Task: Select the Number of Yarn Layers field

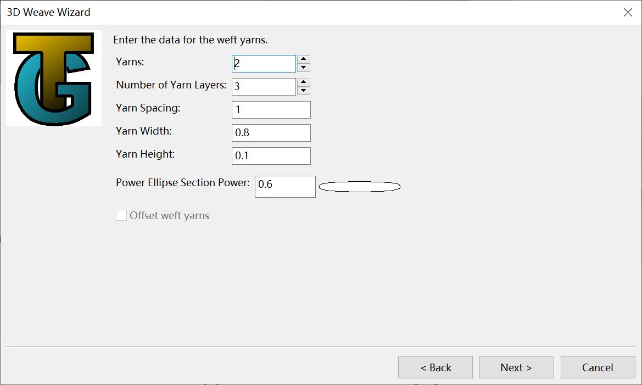Action: pos(264,87)
